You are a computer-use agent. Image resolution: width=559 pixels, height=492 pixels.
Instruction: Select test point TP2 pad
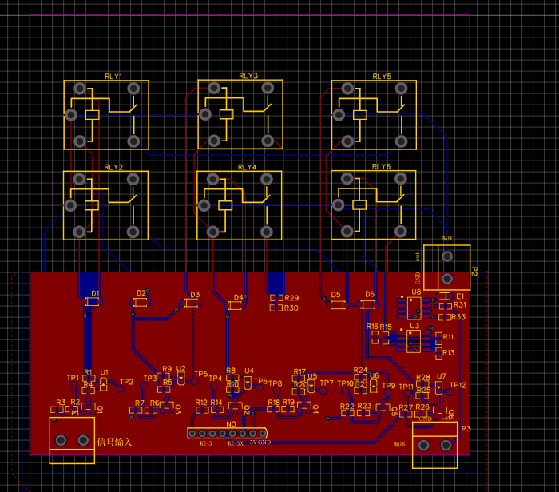pyautogui.click(x=120, y=389)
